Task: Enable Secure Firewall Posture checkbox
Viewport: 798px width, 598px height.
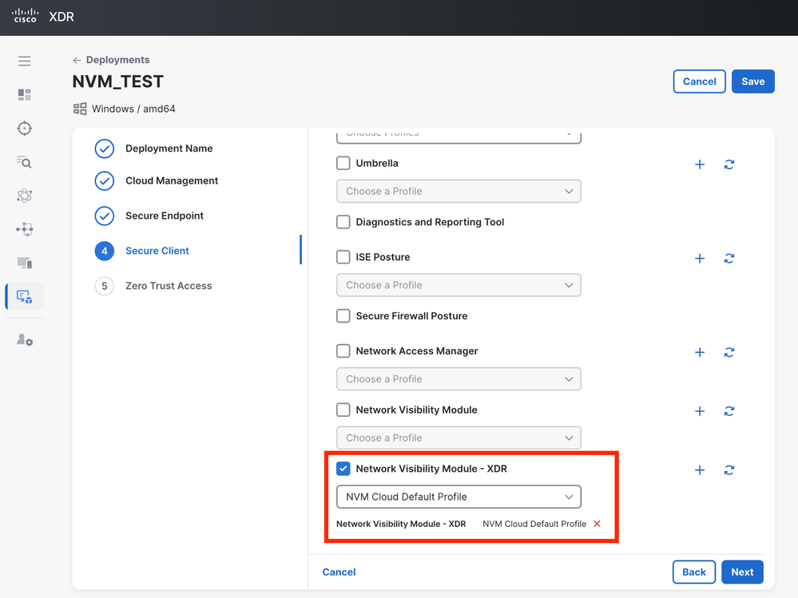Action: click(x=343, y=316)
